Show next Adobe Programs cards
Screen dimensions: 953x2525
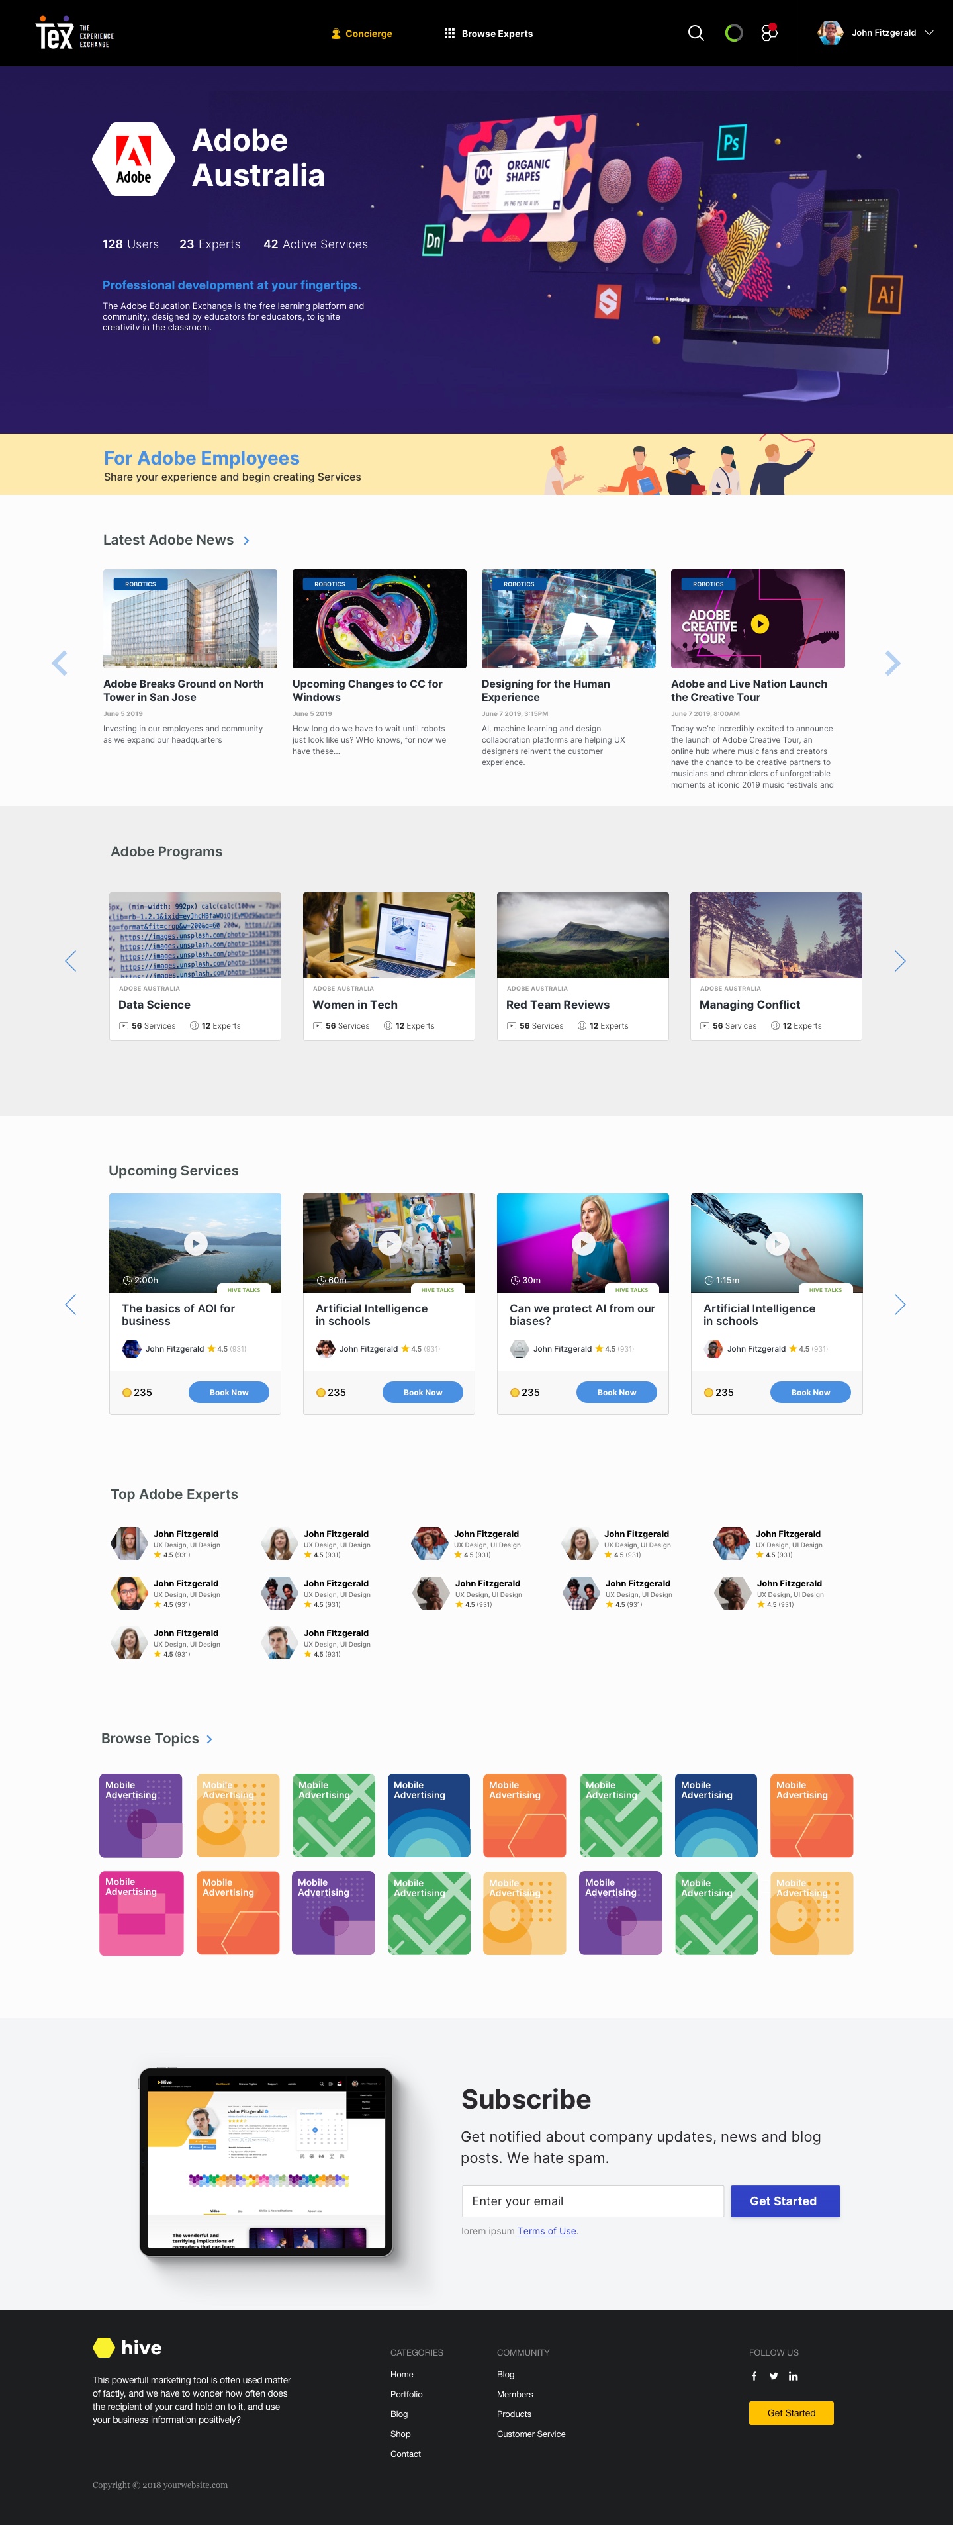899,960
